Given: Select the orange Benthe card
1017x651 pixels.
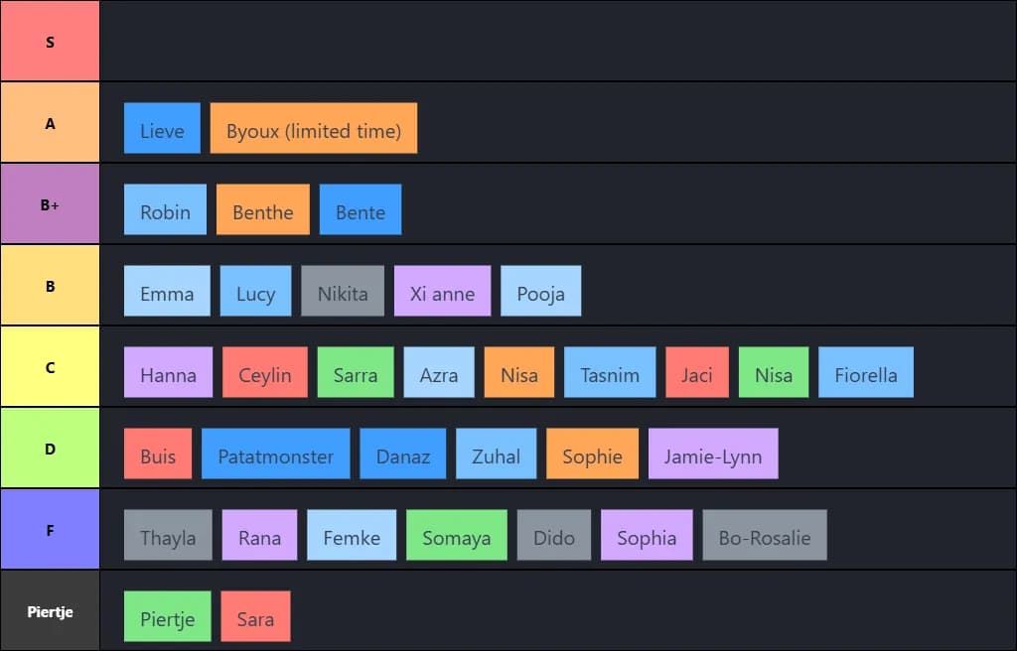Looking at the screenshot, I should coord(262,210).
